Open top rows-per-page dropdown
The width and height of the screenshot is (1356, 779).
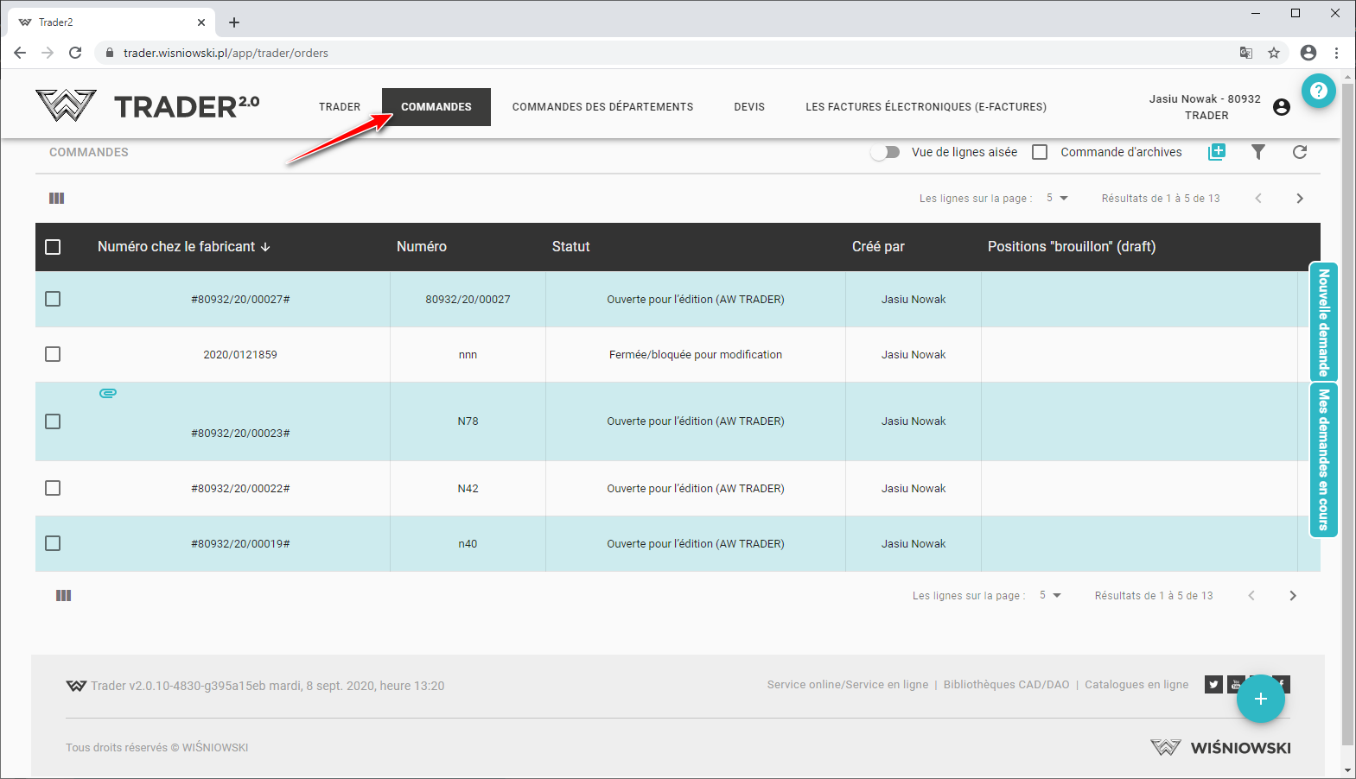point(1057,199)
